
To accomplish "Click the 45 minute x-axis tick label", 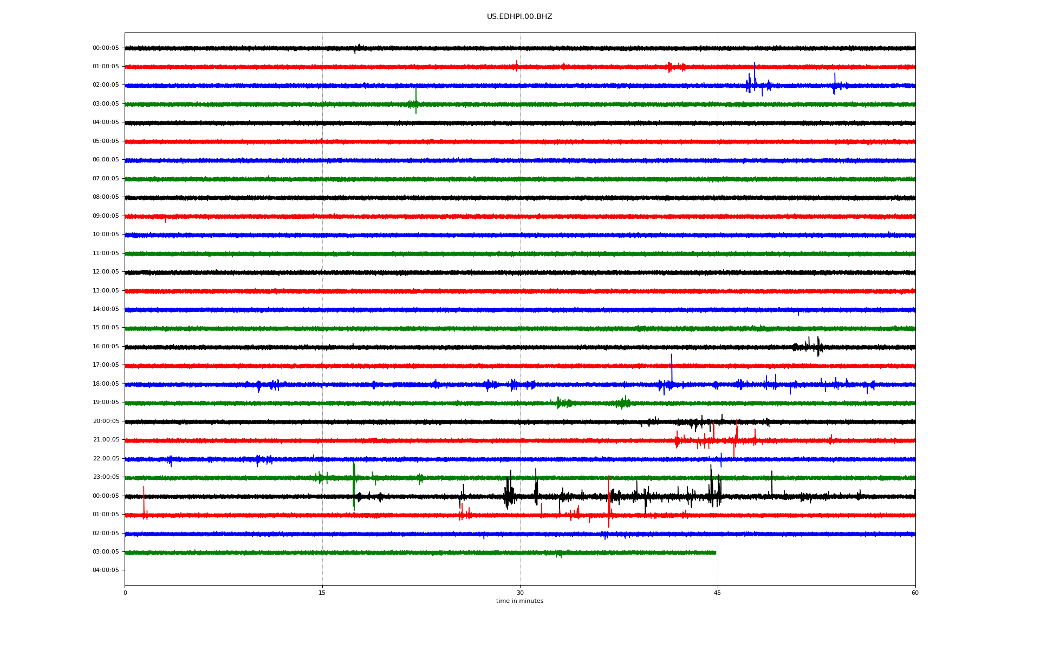I will tap(717, 593).
